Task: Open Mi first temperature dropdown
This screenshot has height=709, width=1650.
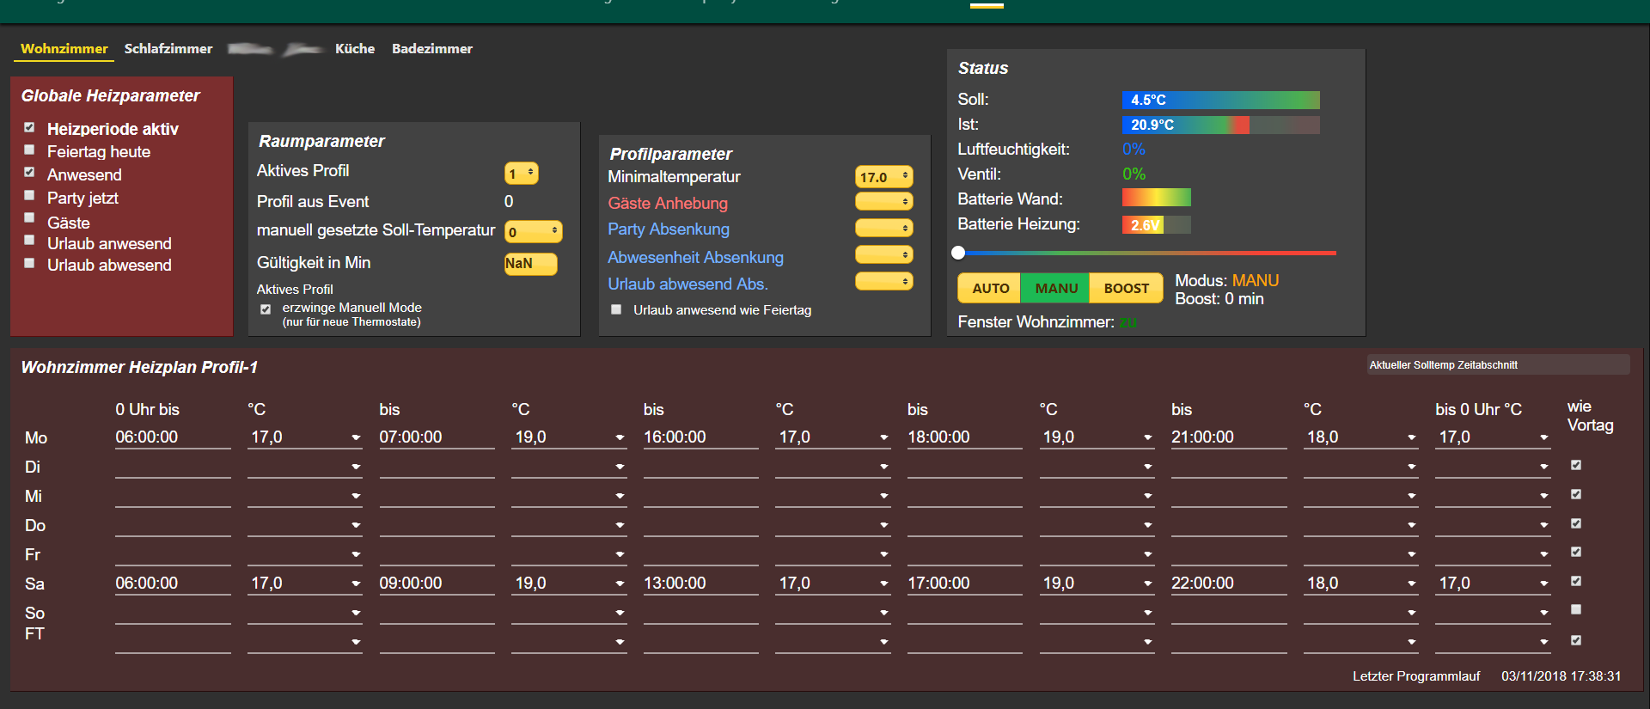Action: [x=305, y=496]
